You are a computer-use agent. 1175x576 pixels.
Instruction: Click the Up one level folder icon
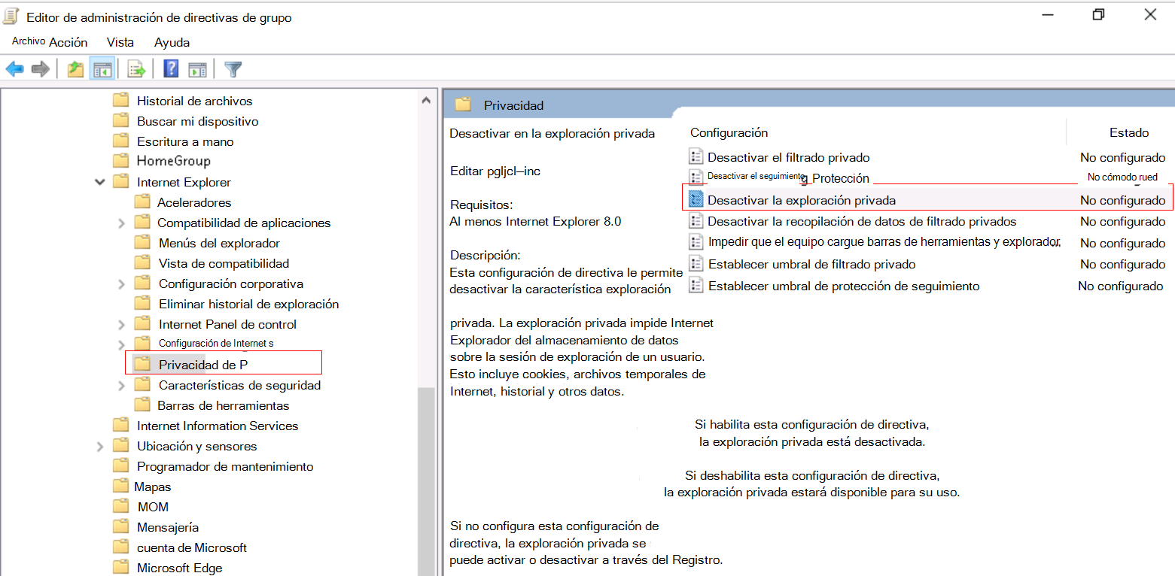pyautogui.click(x=75, y=70)
